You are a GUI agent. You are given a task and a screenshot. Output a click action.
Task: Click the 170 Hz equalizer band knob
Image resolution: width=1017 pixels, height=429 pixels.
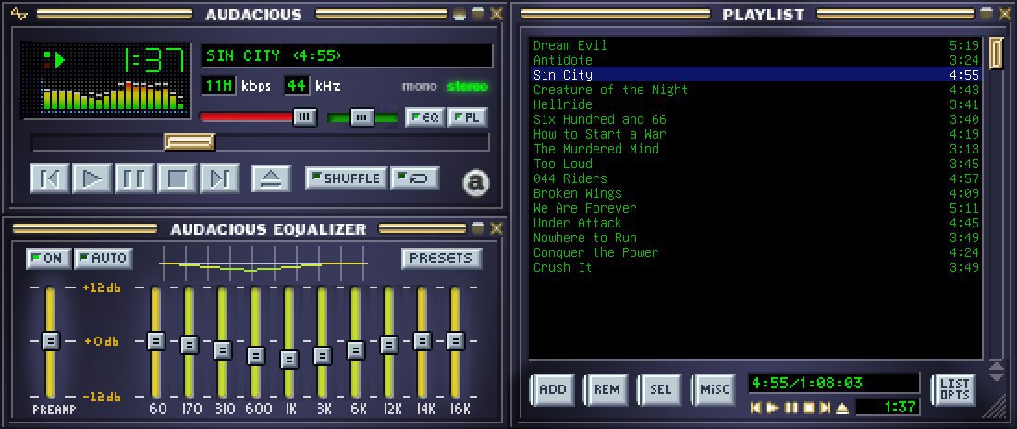click(x=189, y=344)
